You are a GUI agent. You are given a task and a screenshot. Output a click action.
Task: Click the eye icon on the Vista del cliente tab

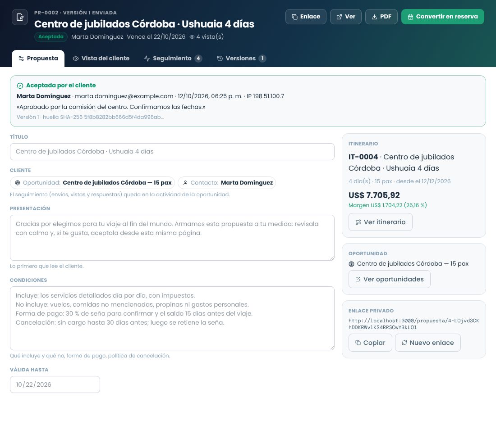(x=76, y=59)
